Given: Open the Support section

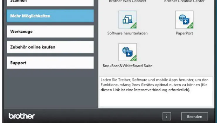Looking at the screenshot, I should tap(50, 63).
